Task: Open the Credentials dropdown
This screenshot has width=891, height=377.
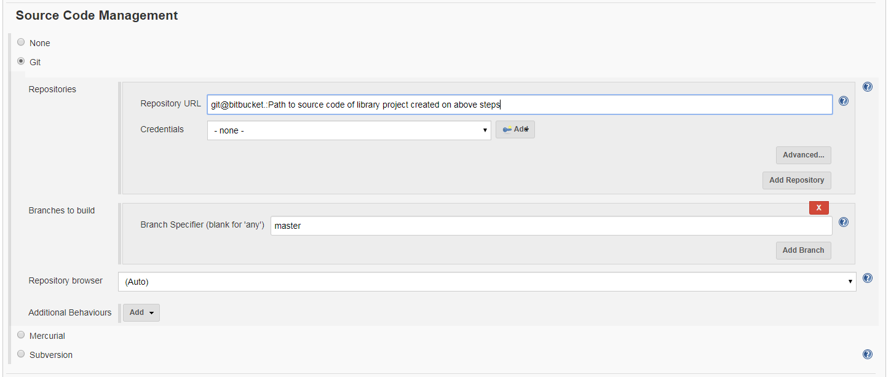Action: [x=349, y=130]
